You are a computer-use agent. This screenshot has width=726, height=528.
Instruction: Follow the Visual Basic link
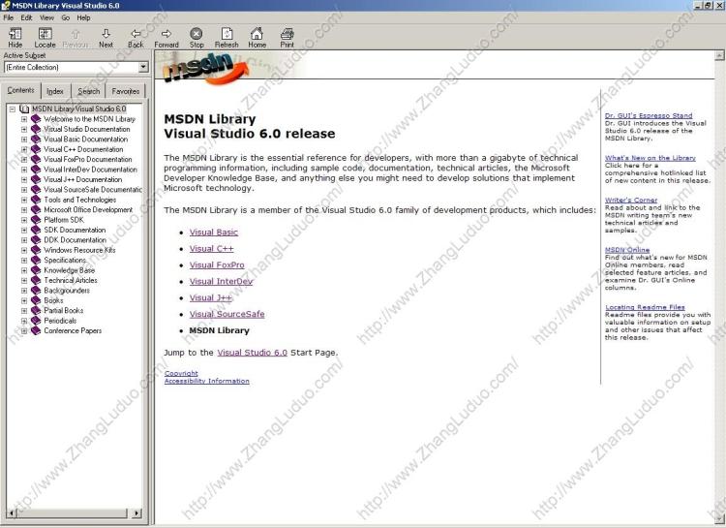click(x=214, y=233)
